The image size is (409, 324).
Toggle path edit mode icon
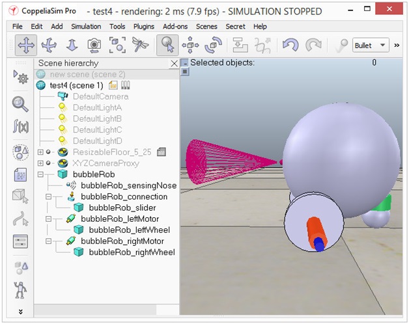click(20, 219)
